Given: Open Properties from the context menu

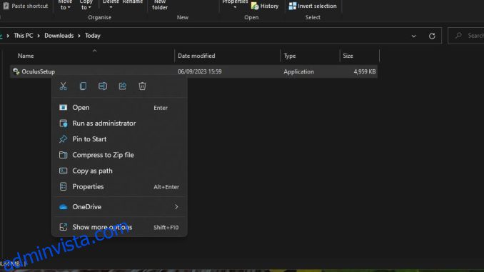Looking at the screenshot, I should click(119, 186).
